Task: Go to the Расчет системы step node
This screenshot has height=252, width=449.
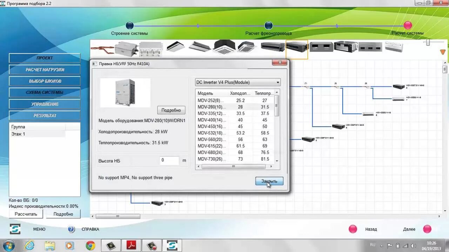Action: 408,25
